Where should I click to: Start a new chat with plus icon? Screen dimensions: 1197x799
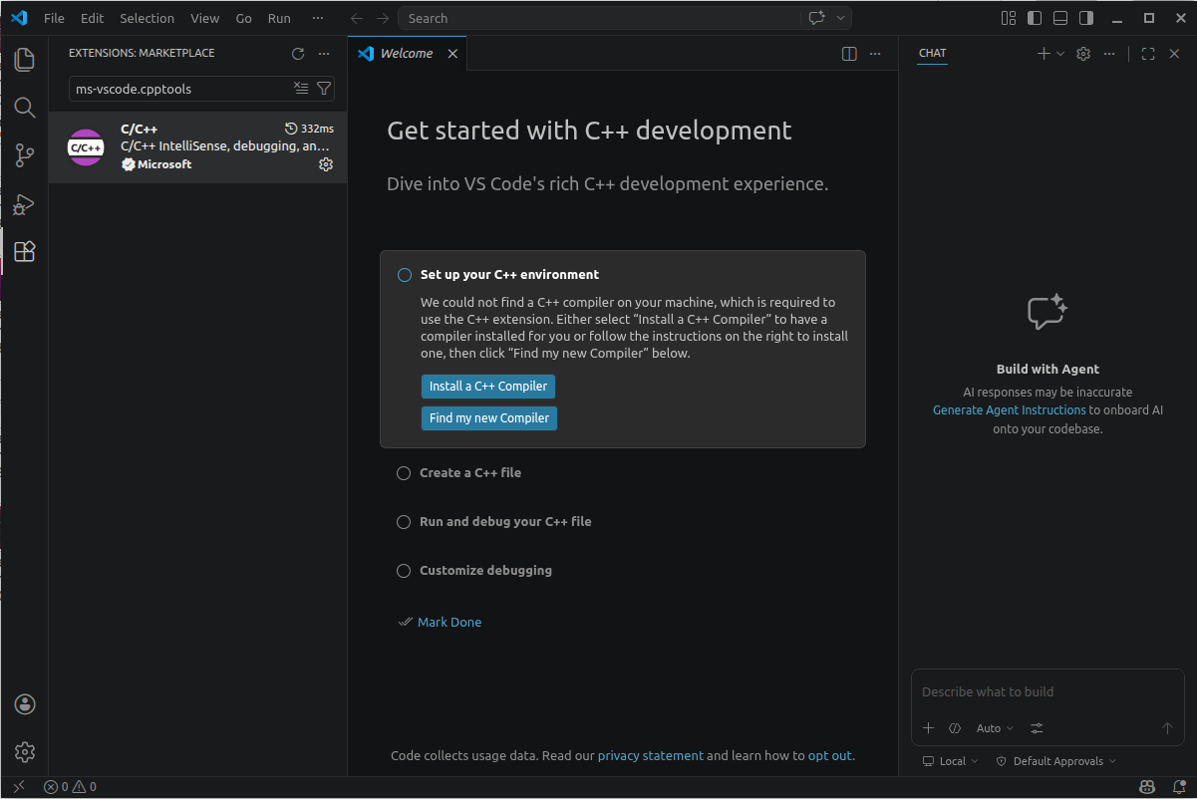click(1044, 54)
